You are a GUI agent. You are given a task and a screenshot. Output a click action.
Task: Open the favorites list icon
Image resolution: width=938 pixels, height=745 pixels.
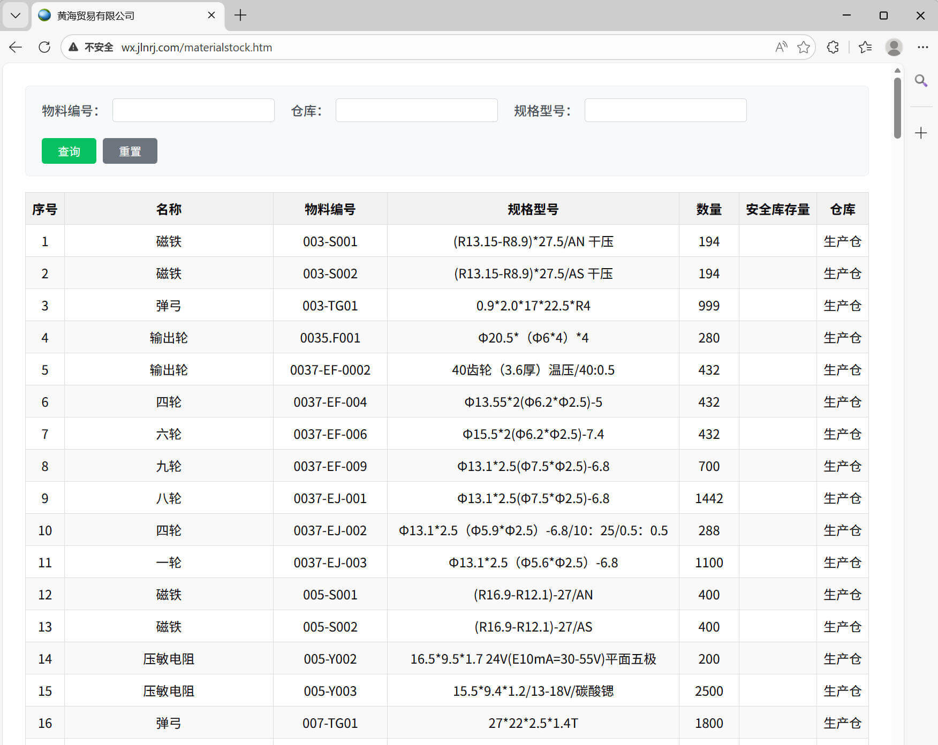tap(865, 47)
